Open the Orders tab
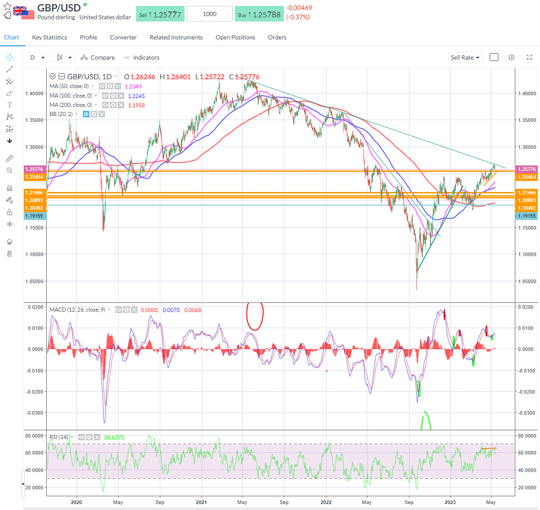This screenshot has height=510, width=540. (x=277, y=37)
